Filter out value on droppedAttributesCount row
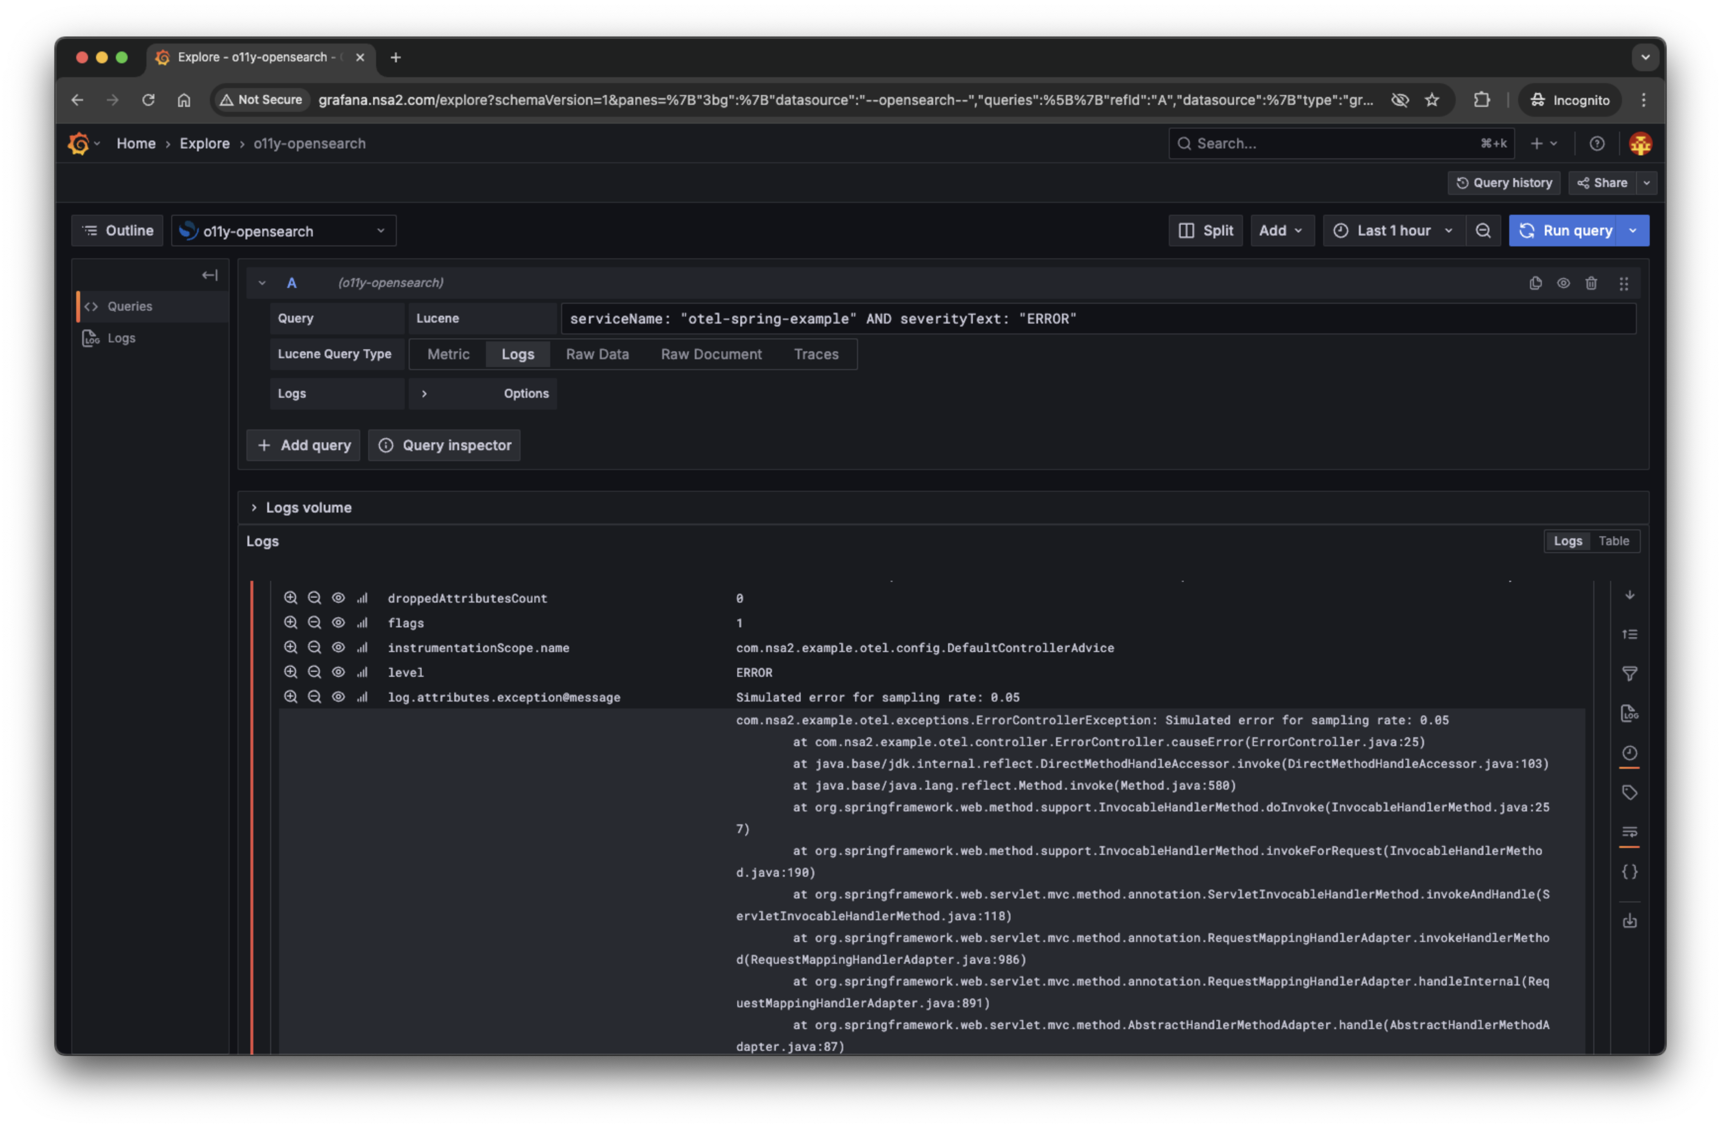The image size is (1721, 1128). tap(315, 598)
